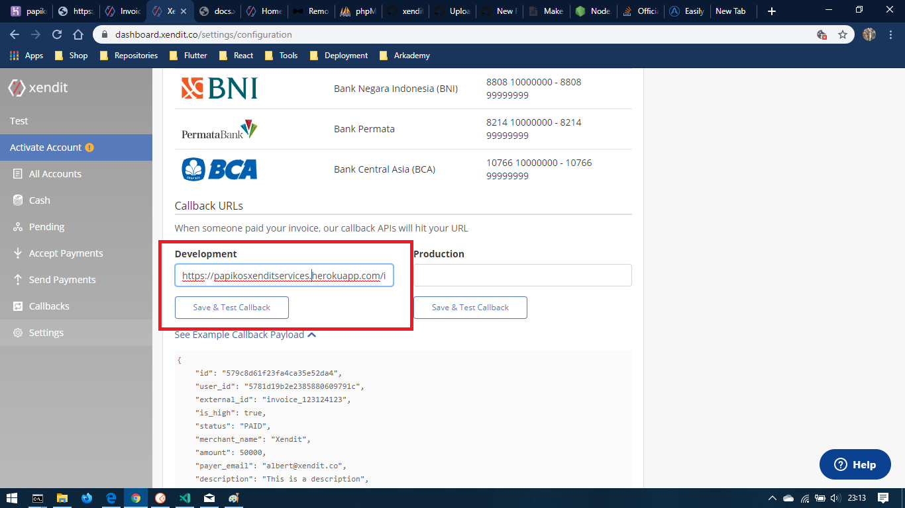905x508 pixels.
Task: Open the Chrome profile avatar
Action: coord(869,34)
